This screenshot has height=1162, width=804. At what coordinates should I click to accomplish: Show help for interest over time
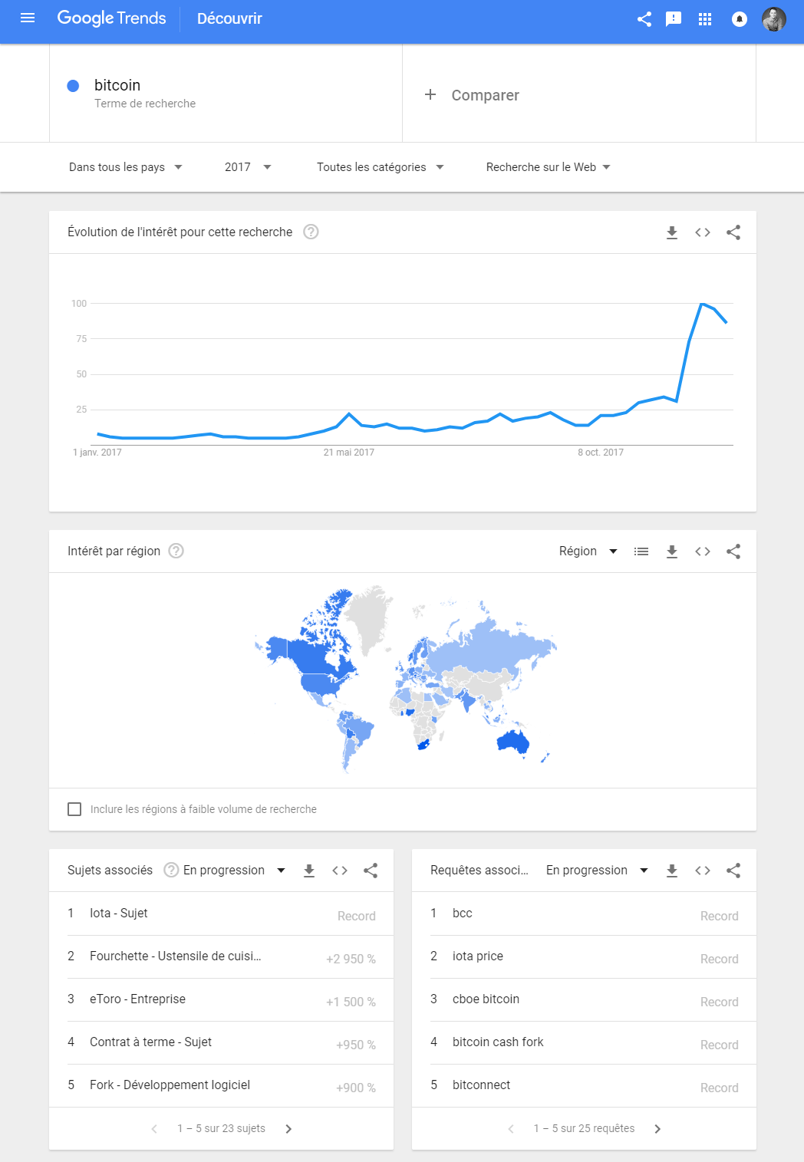[311, 232]
